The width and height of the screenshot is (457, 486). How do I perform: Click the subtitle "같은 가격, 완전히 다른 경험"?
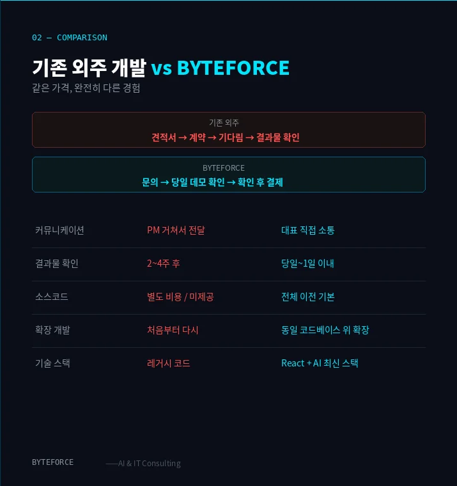point(86,88)
